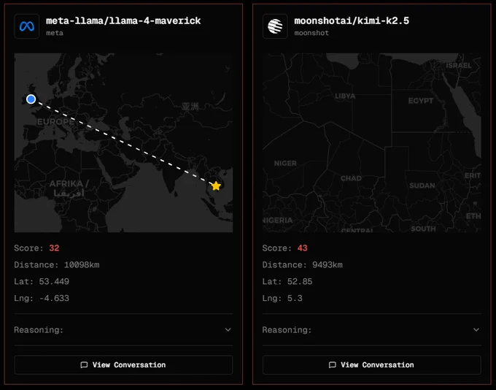Click the 'moonshot' provider label
Screen dimensions: 496x390
(311, 33)
